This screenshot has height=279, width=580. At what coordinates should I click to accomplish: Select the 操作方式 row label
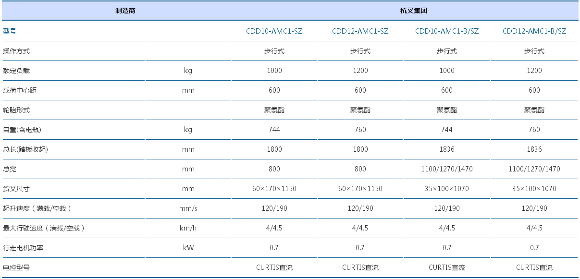tap(16, 51)
